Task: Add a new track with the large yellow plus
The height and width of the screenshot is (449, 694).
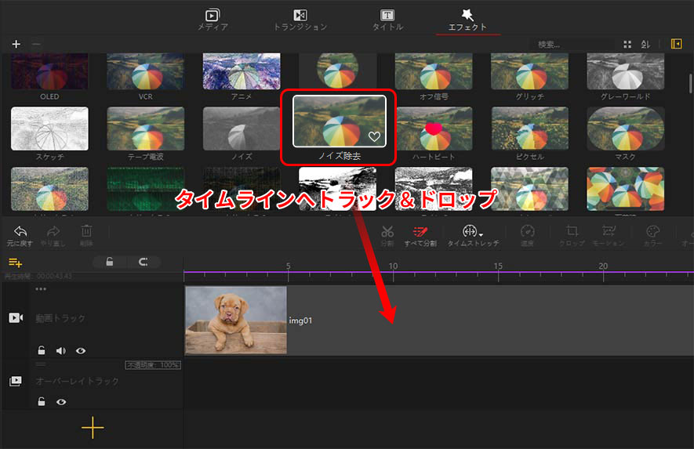Action: pyautogui.click(x=93, y=428)
